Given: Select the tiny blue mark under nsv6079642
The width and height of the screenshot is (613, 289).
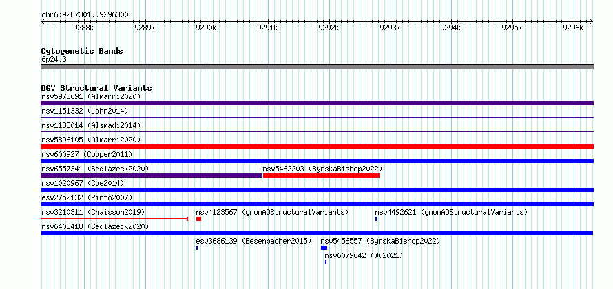Looking at the screenshot, I should (326, 262).
